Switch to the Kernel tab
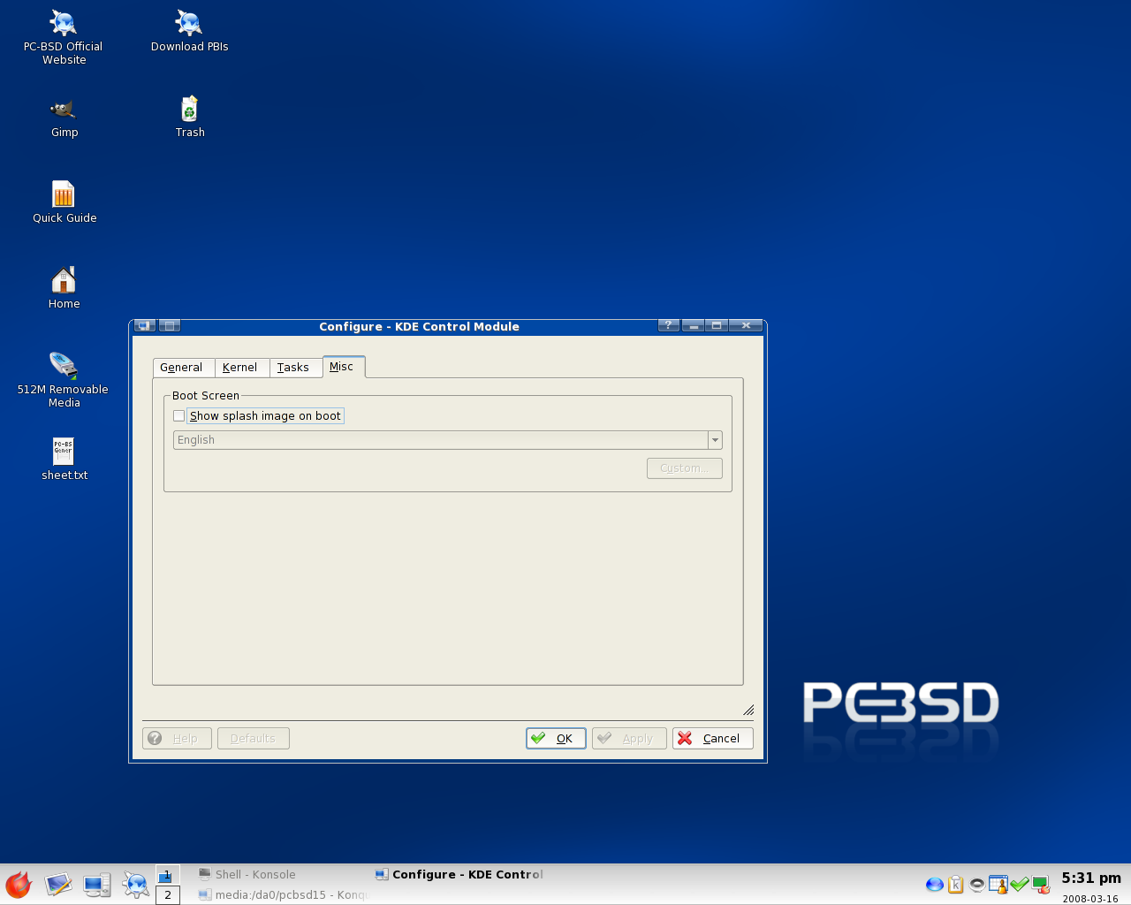 (241, 368)
